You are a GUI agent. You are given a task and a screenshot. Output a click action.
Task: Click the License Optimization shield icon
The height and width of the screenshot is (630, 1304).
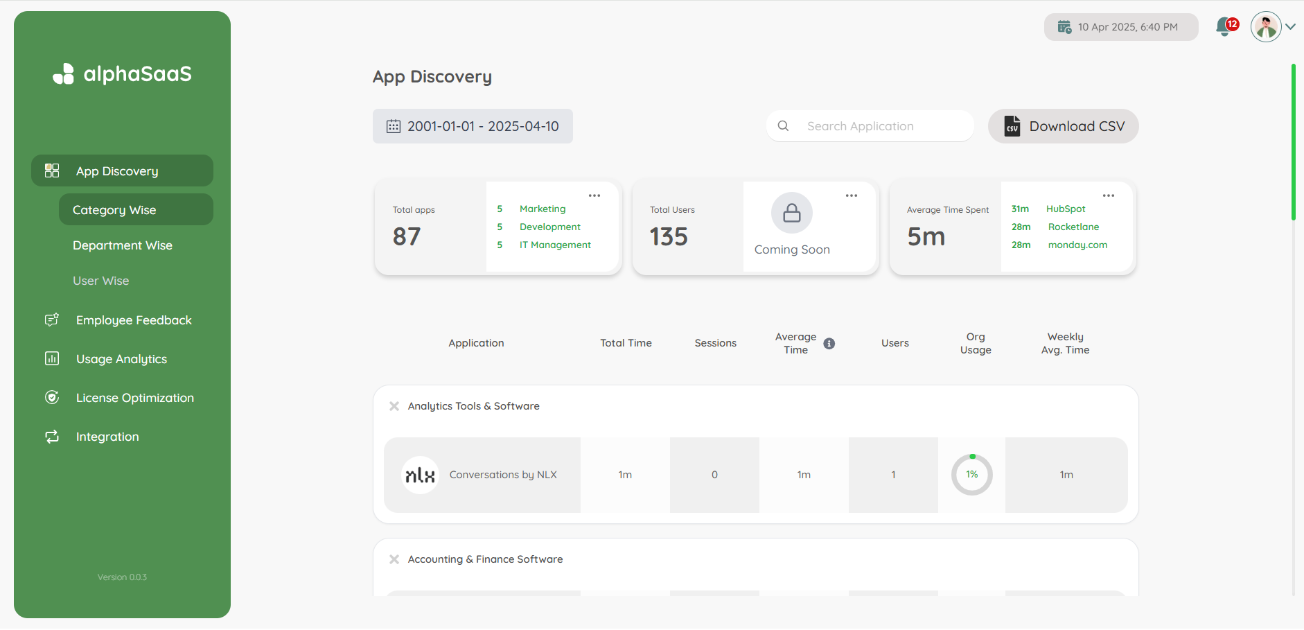click(52, 397)
